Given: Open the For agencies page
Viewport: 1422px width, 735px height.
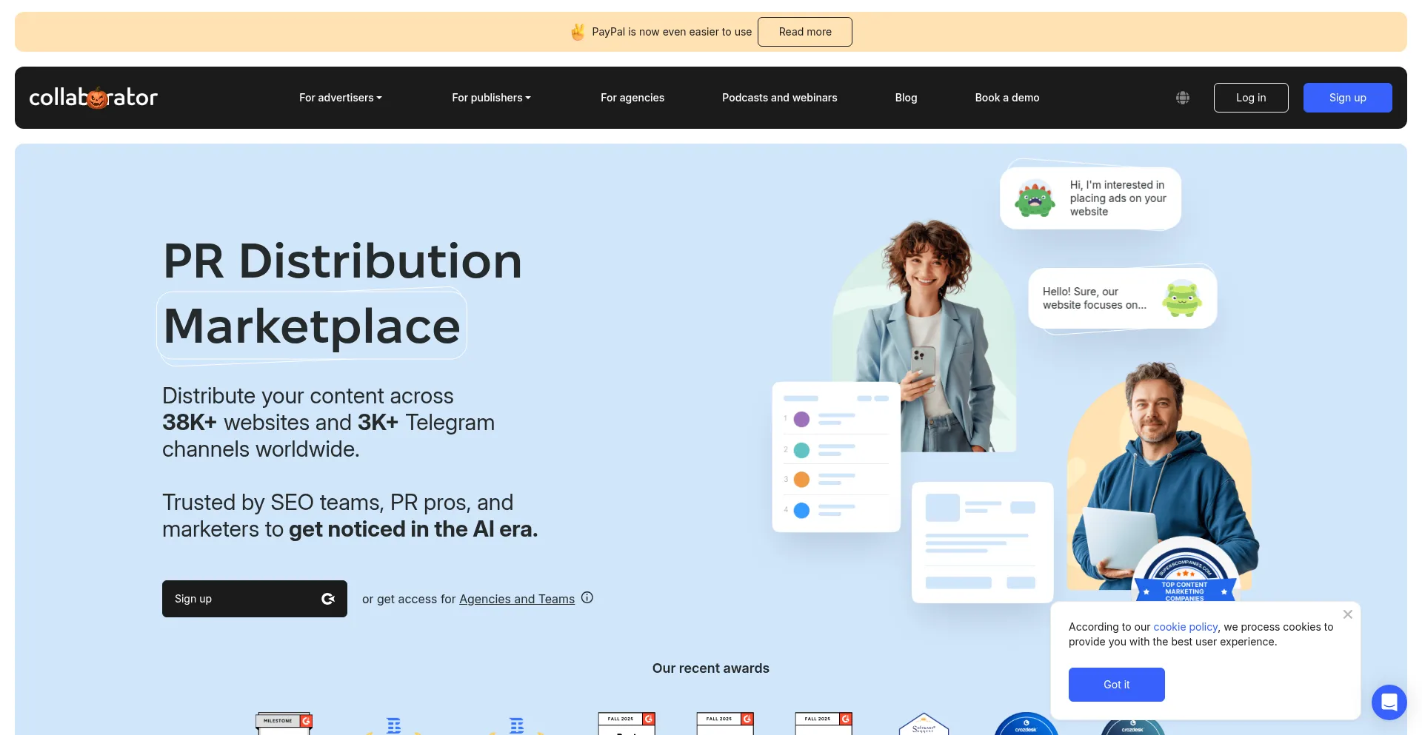Looking at the screenshot, I should pyautogui.click(x=632, y=98).
